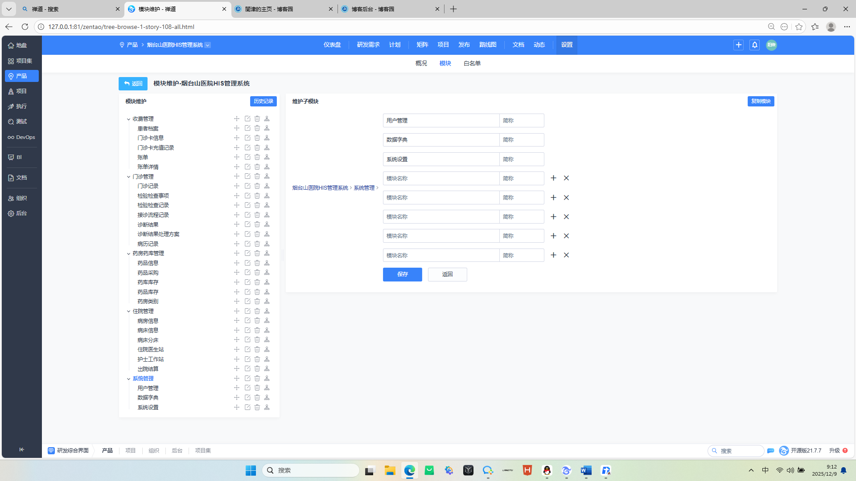
Task: Click the plus quick-create icon in header
Action: click(738, 45)
